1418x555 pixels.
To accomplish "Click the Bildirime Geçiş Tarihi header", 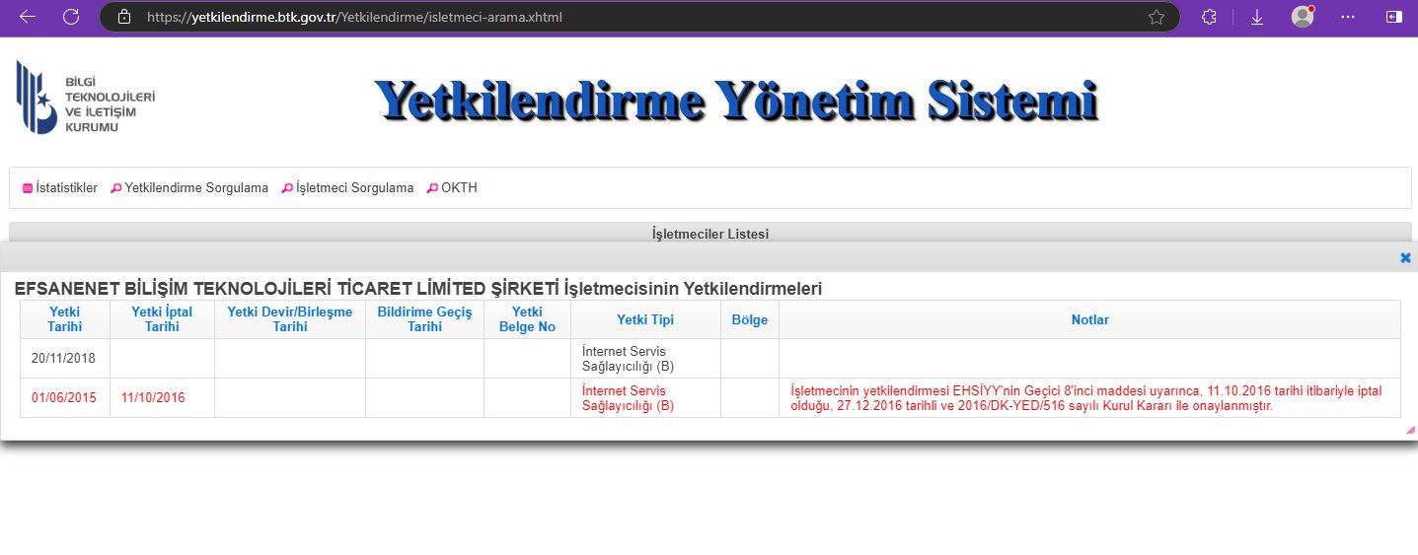I will pyautogui.click(x=424, y=319).
